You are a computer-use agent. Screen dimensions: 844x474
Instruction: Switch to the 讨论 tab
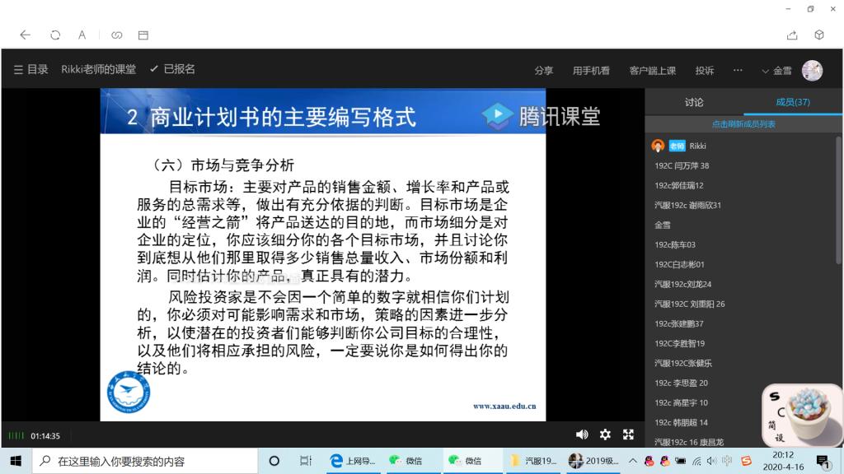(x=694, y=103)
